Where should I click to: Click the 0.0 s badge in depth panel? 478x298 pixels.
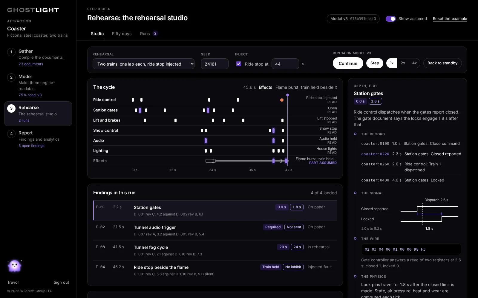tap(360, 101)
